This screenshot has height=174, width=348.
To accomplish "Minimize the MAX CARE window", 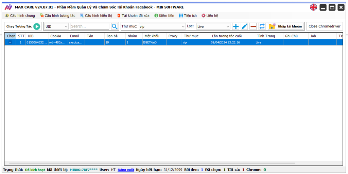I will [323, 7].
